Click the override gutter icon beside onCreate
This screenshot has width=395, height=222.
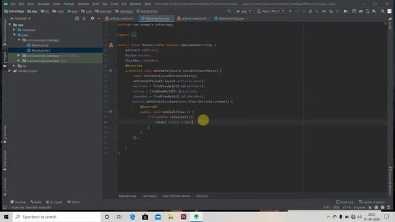(x=110, y=71)
